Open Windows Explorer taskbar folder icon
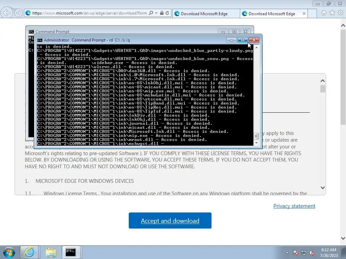This screenshot has height=259, width=346. (x=51, y=252)
